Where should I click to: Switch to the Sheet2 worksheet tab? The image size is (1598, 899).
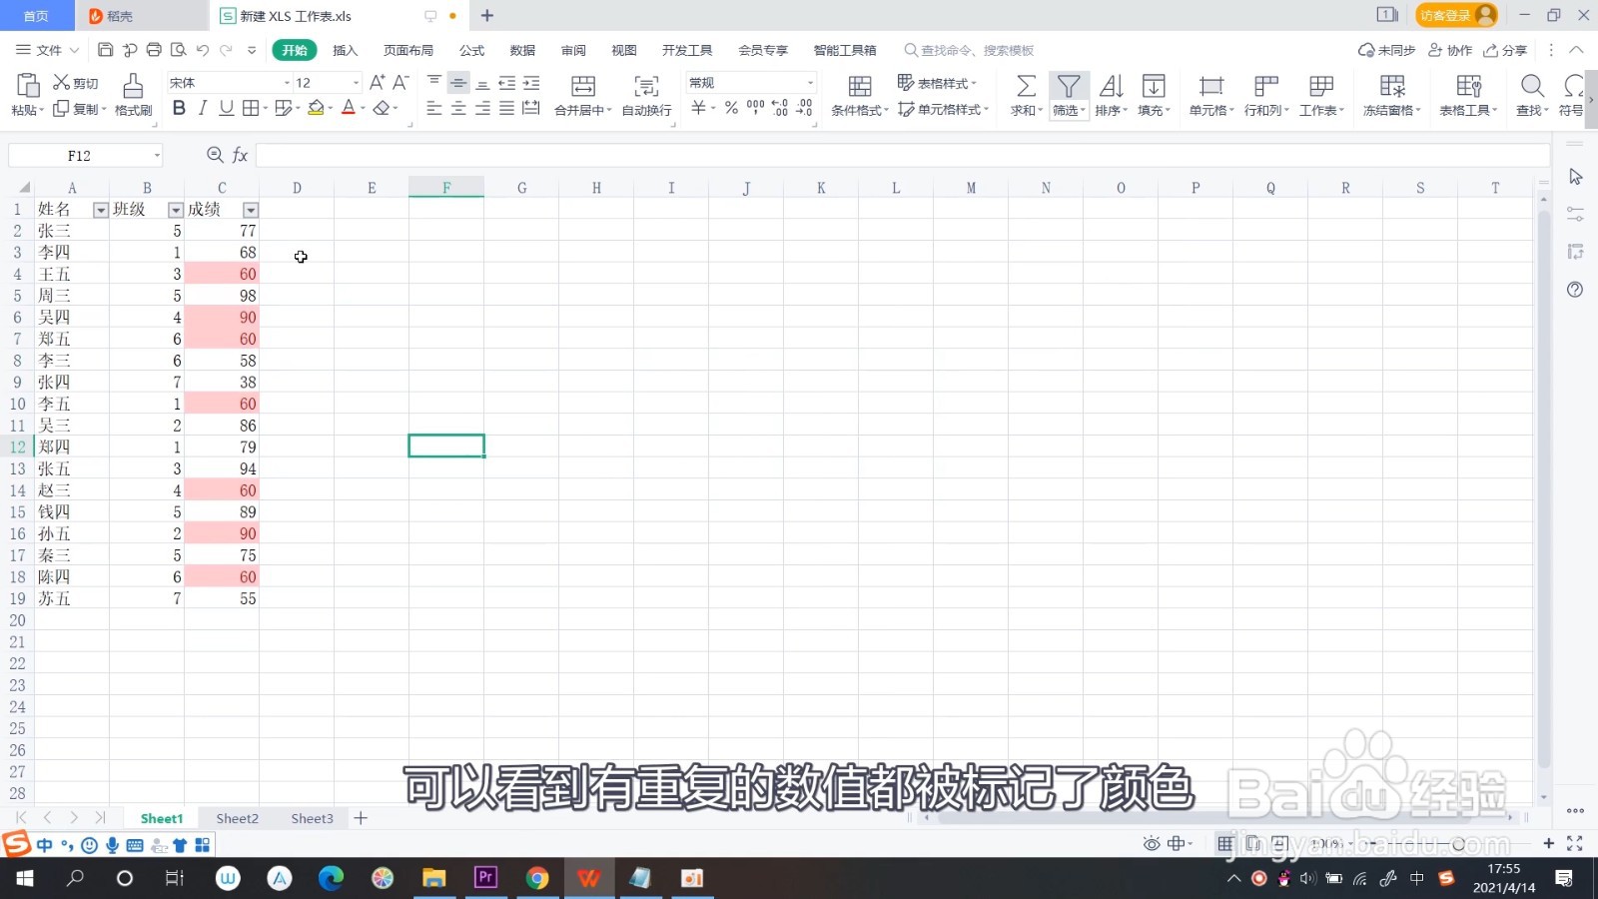click(x=238, y=818)
